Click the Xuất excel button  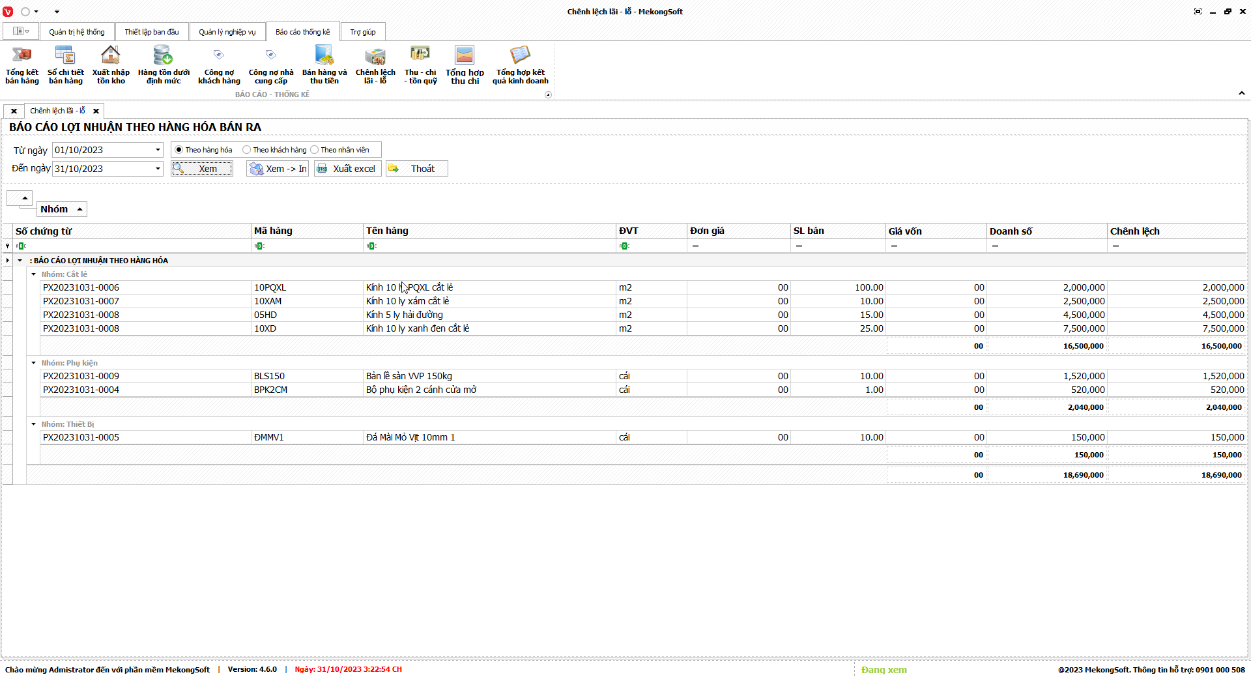347,169
